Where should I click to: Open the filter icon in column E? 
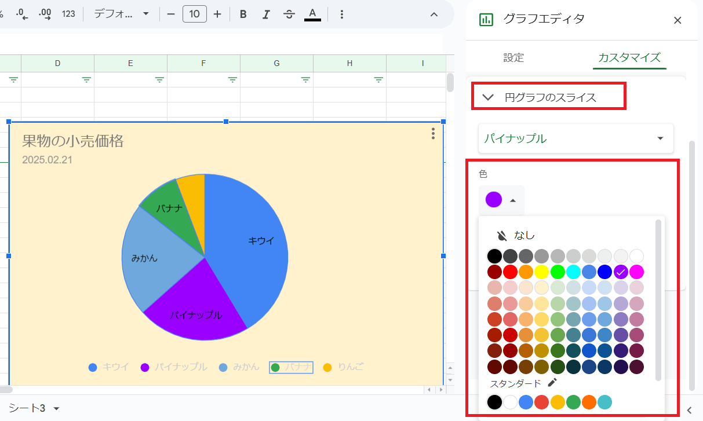coord(159,79)
